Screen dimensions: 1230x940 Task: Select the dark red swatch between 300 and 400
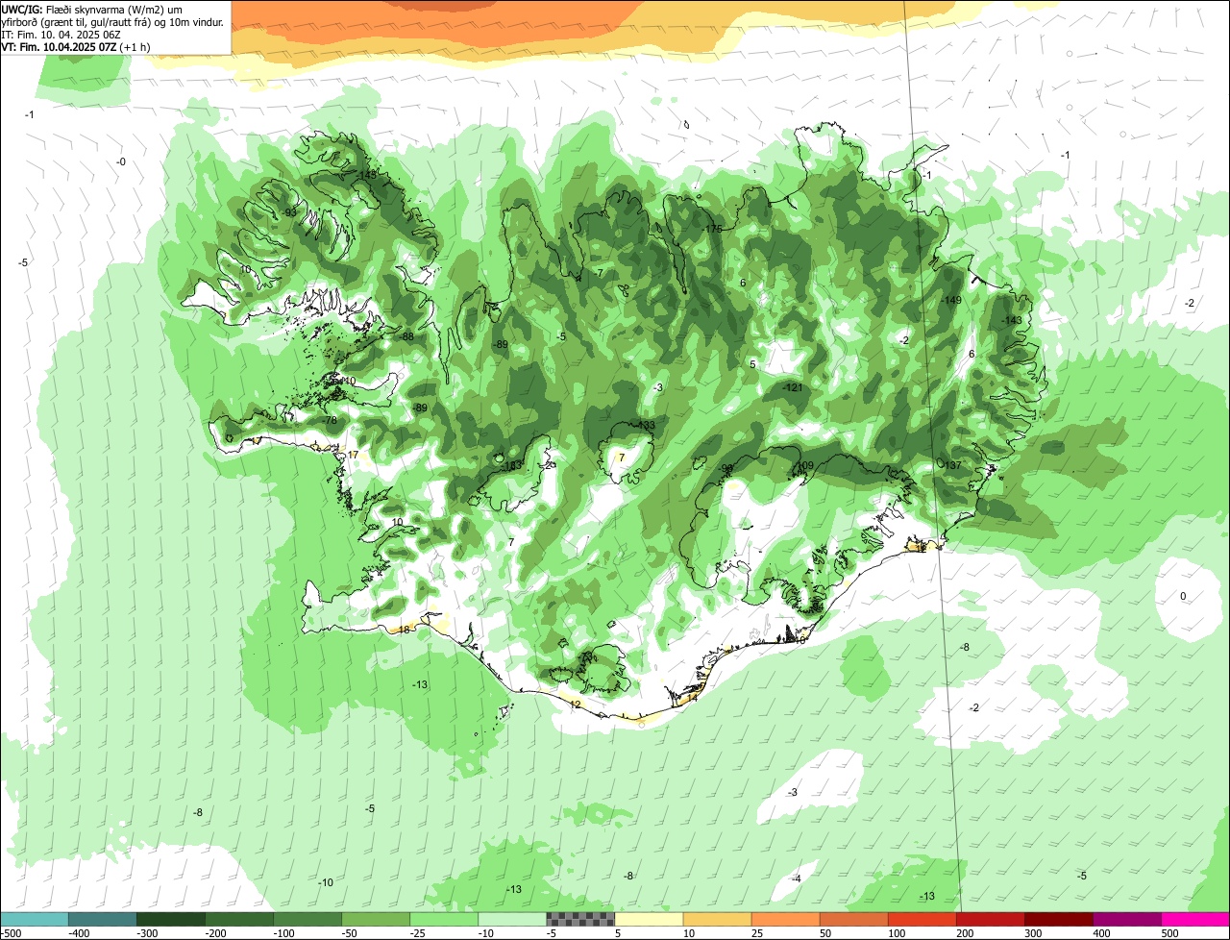click(x=1059, y=919)
